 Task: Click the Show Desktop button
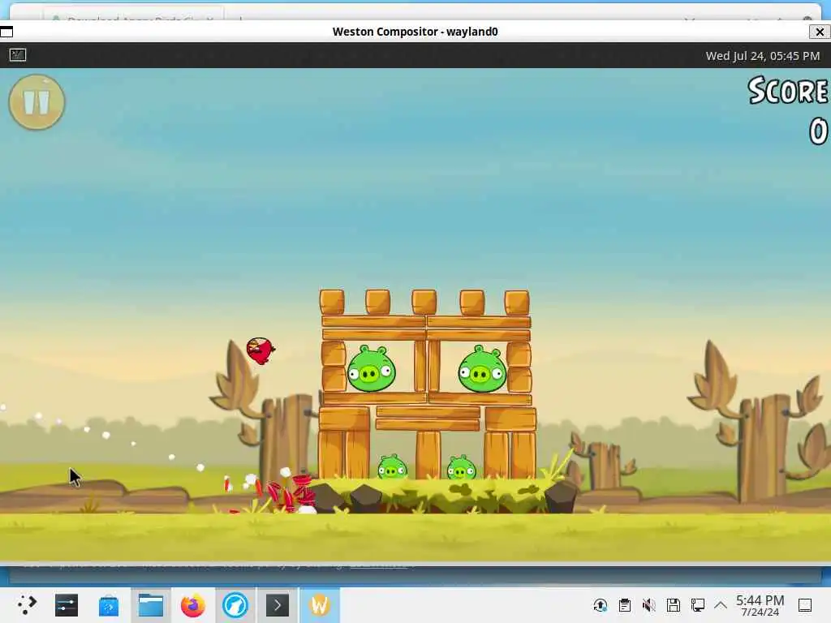click(805, 605)
